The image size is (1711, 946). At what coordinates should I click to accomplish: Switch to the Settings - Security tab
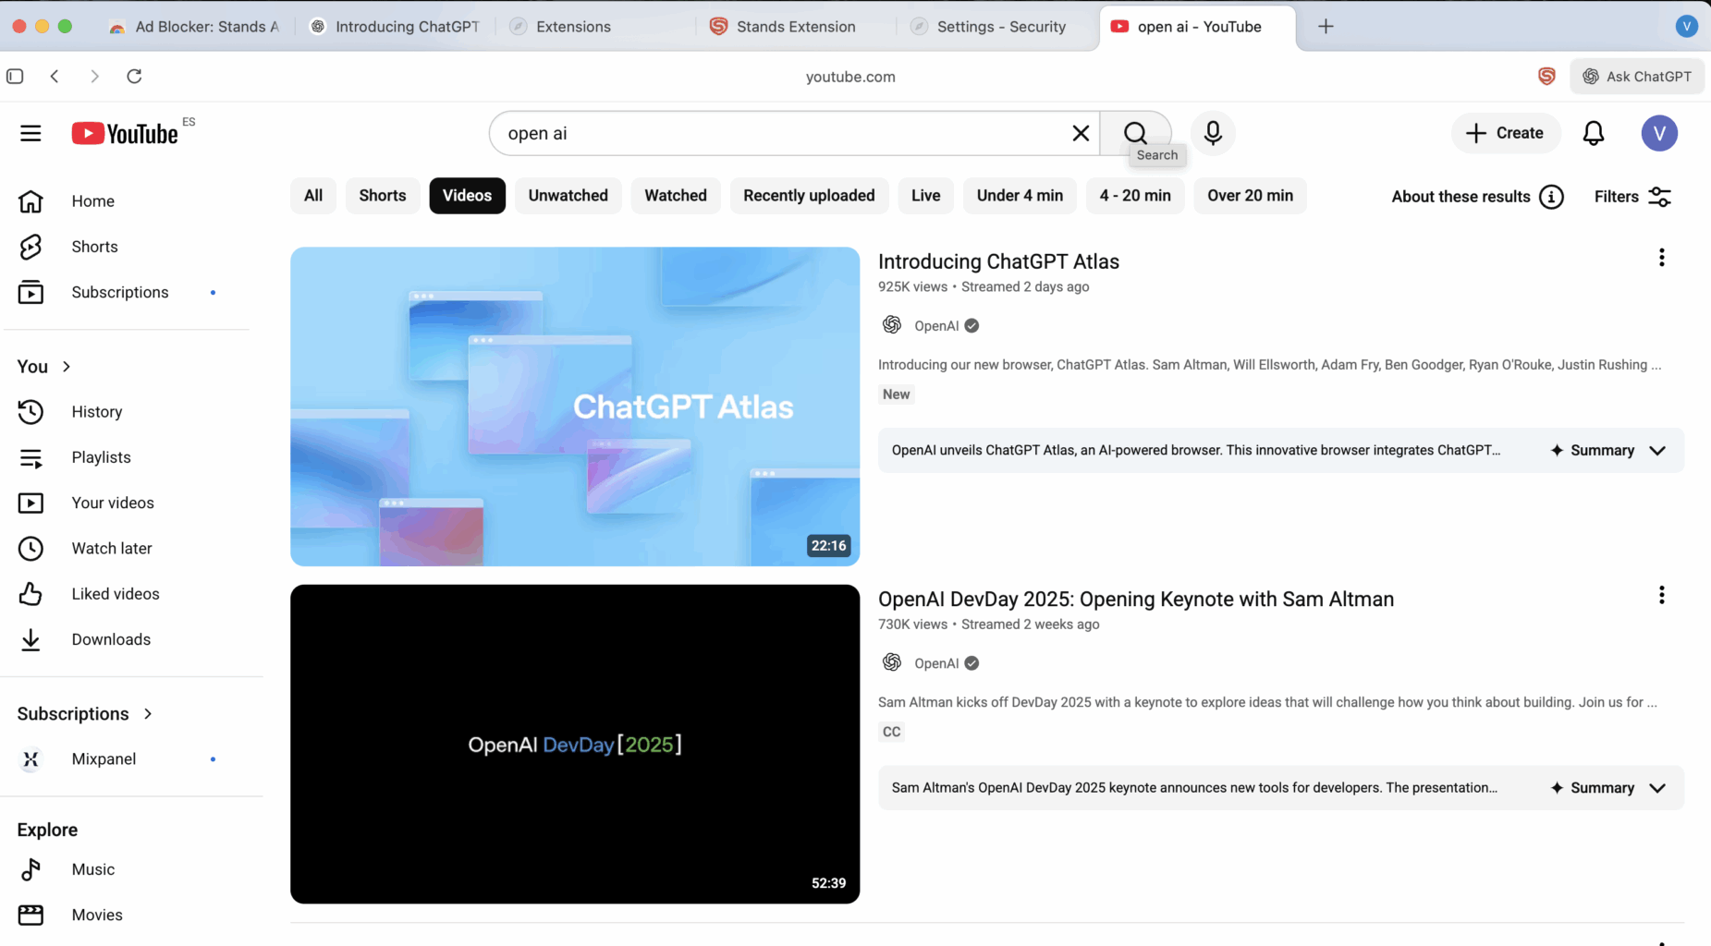point(1000,27)
